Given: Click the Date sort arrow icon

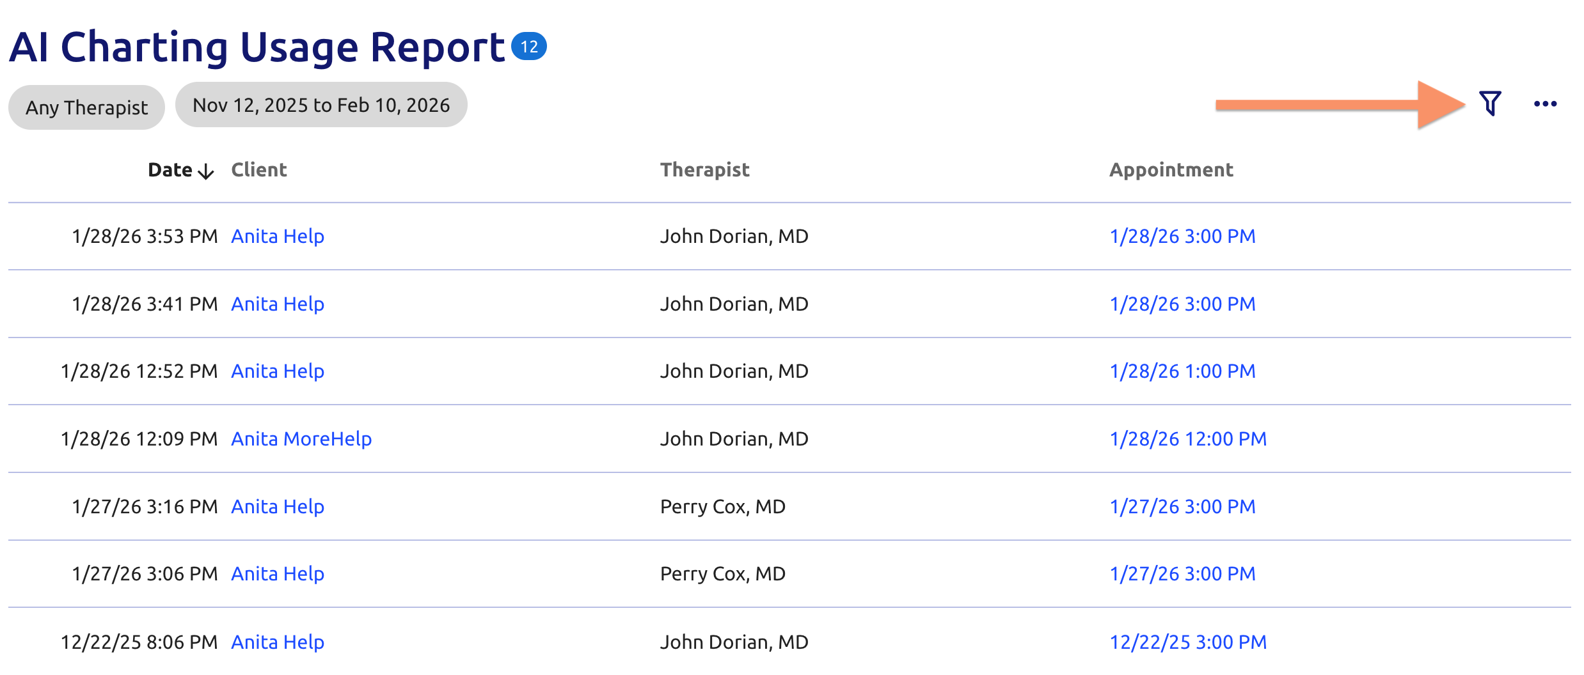Looking at the screenshot, I should tap(206, 171).
